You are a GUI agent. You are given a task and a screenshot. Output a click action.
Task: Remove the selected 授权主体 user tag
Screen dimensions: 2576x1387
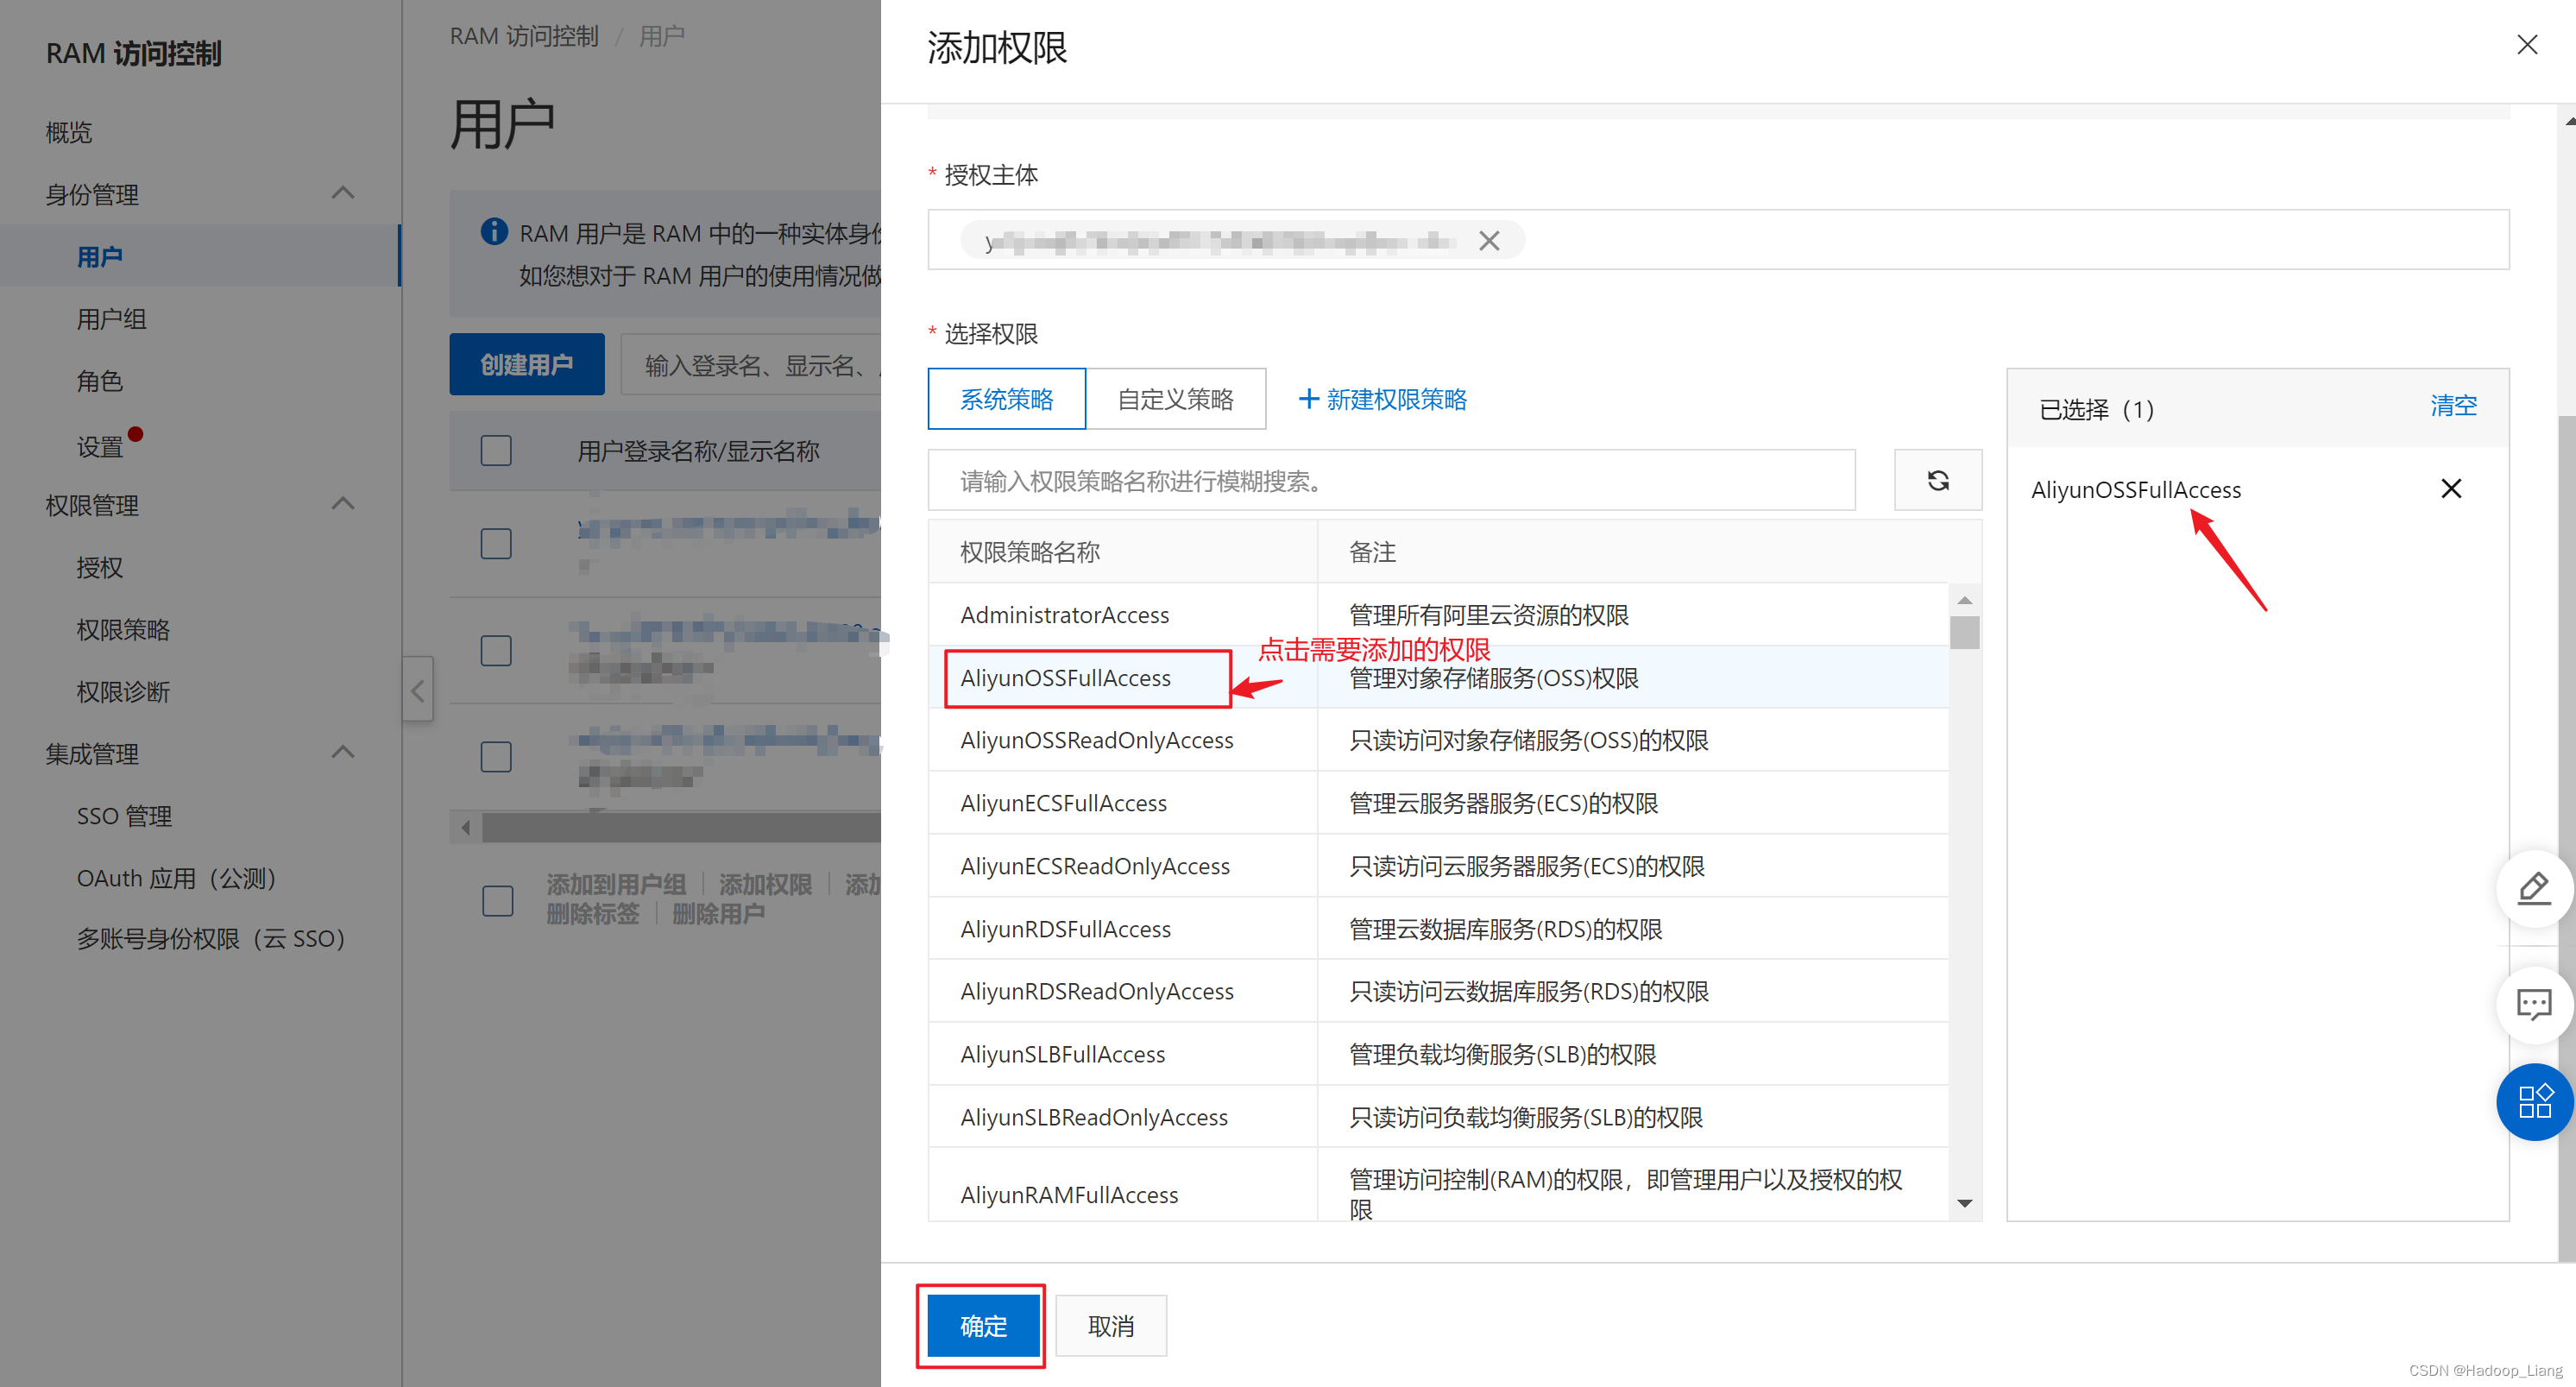click(1489, 241)
